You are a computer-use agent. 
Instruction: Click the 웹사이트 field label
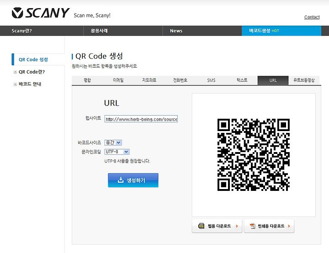(93, 118)
